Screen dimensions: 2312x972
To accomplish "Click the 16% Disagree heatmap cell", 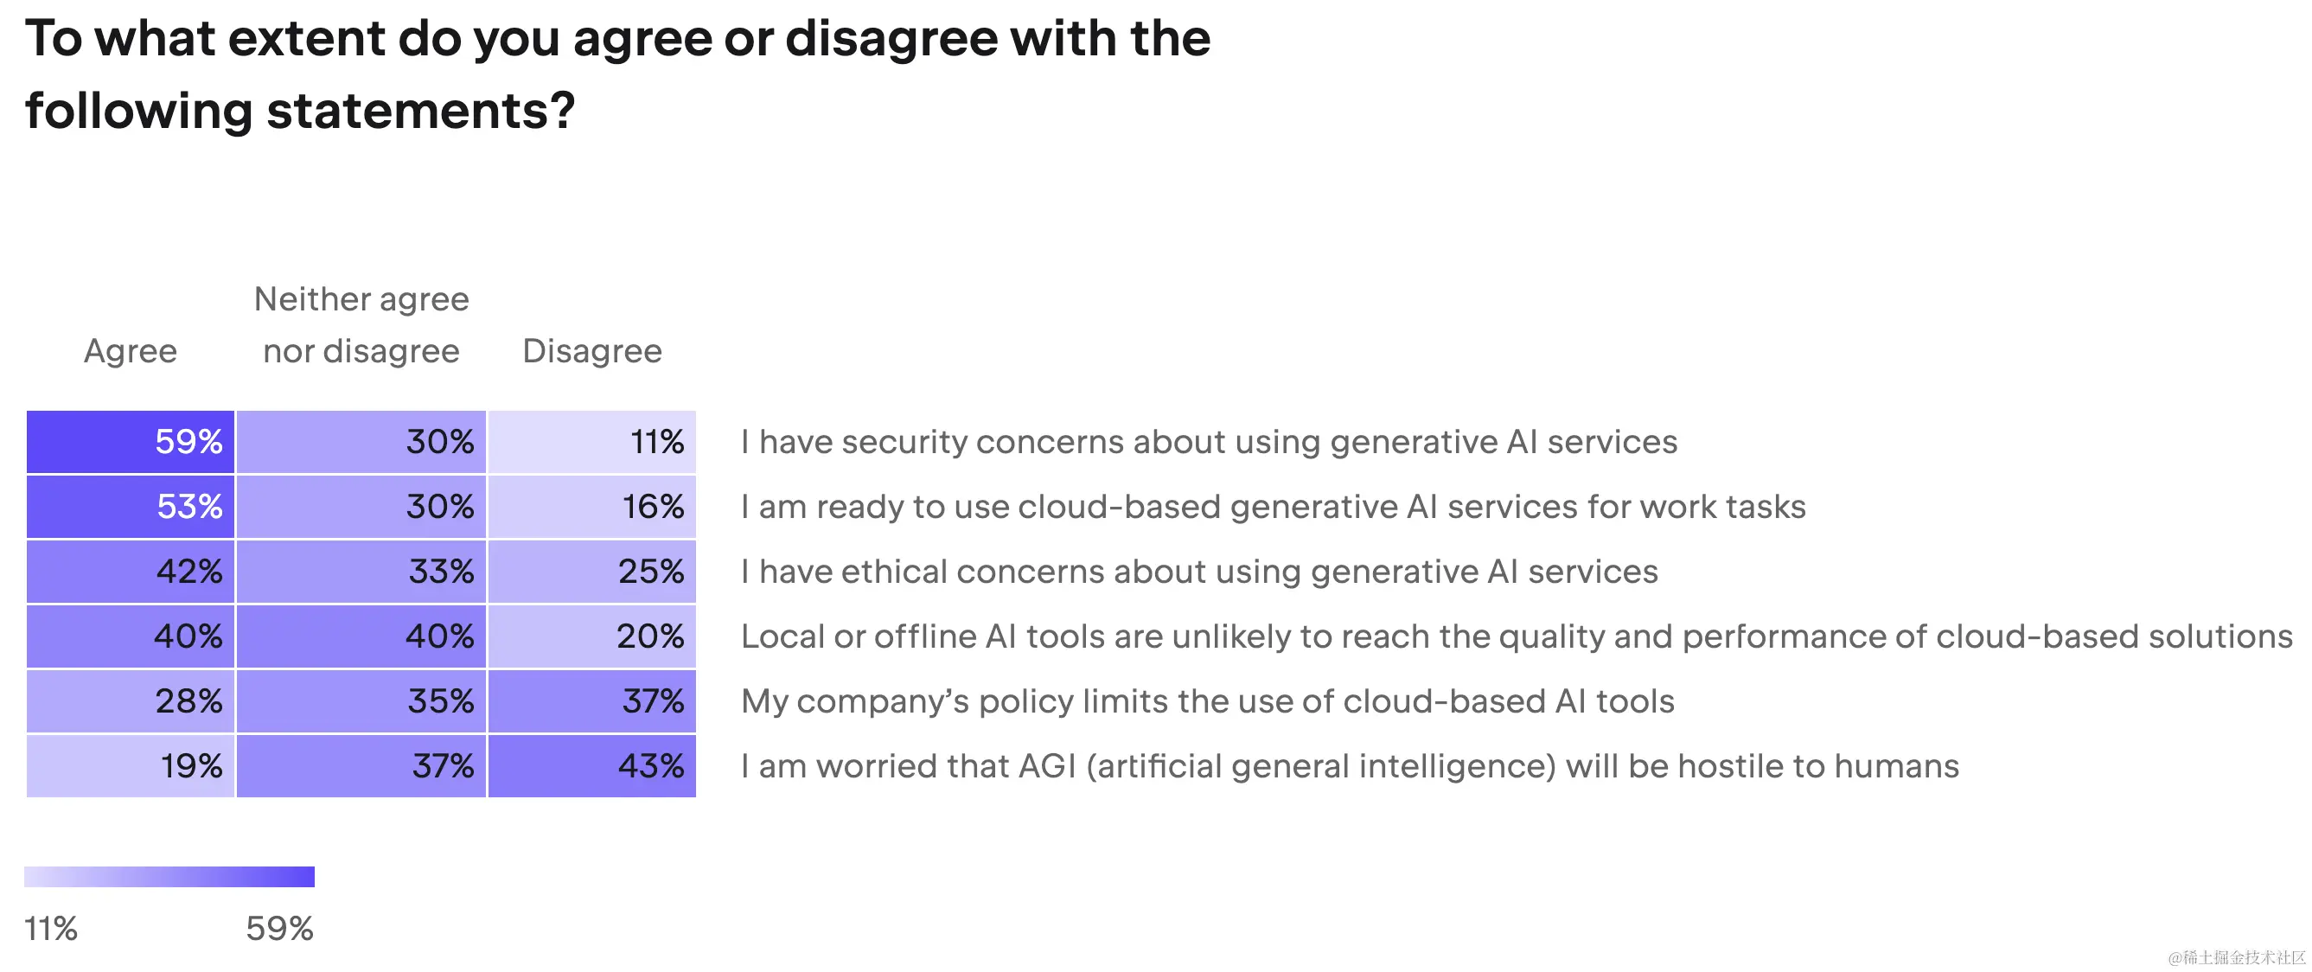I will [591, 506].
